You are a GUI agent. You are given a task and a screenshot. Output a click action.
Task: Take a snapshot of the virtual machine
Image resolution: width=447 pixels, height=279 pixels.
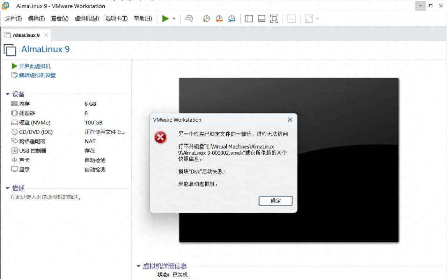point(206,18)
